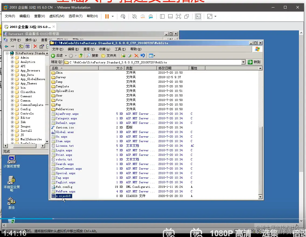Select the favicon.ico file
The height and width of the screenshot is (237, 306).
[x=65, y=127]
